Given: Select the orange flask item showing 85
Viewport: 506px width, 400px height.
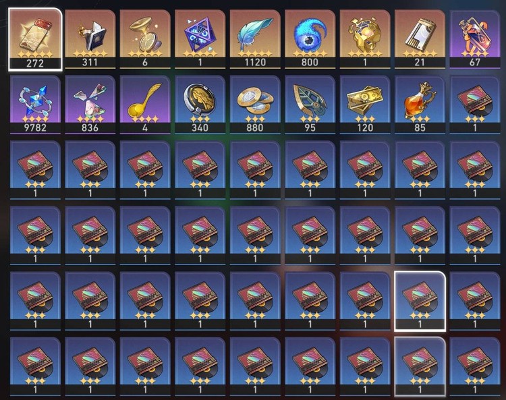Looking at the screenshot, I should tap(420, 105).
